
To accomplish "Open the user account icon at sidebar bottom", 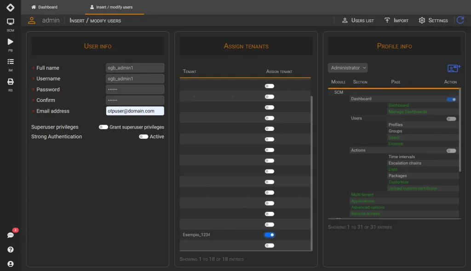I will pyautogui.click(x=11, y=264).
